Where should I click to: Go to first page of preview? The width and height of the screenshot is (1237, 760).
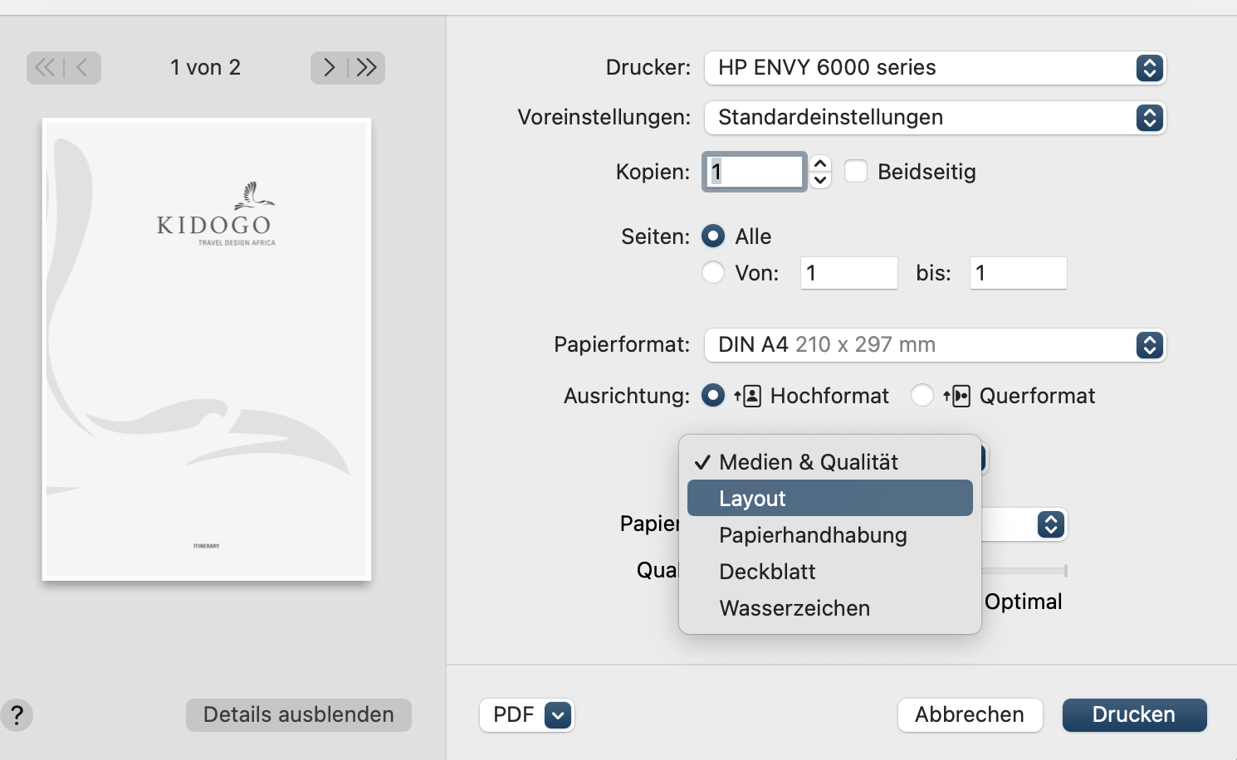point(45,68)
